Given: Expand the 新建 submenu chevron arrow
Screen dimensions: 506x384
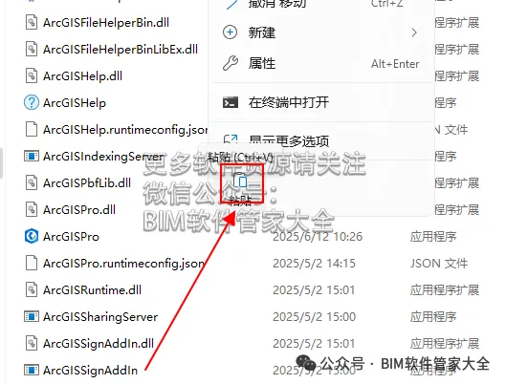Looking at the screenshot, I should 414,32.
